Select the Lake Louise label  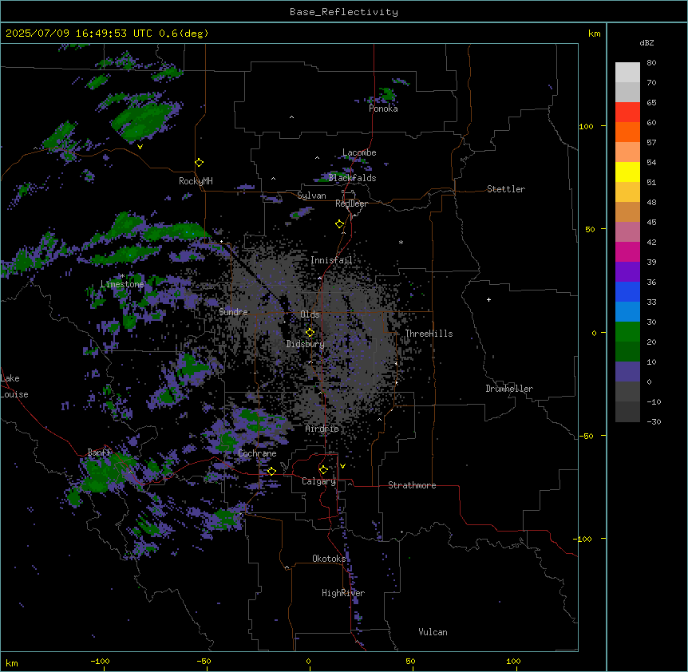14,386
